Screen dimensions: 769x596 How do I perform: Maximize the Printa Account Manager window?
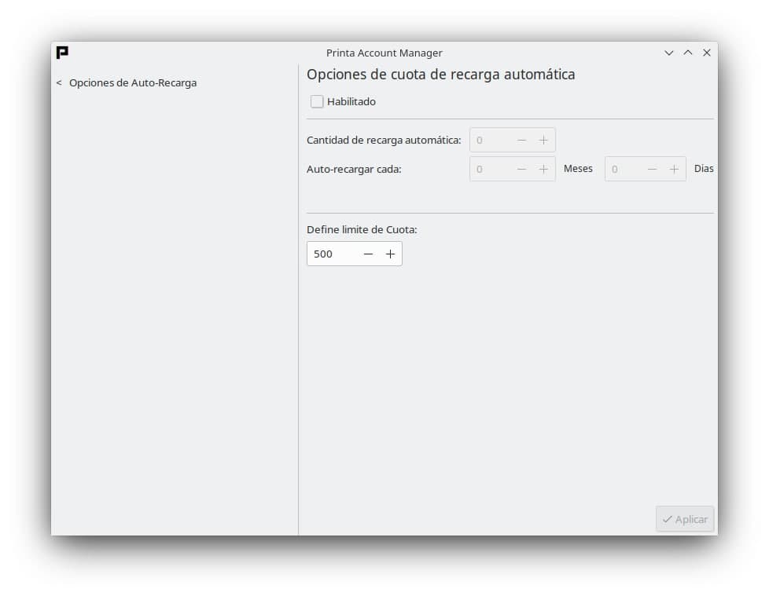pos(688,53)
